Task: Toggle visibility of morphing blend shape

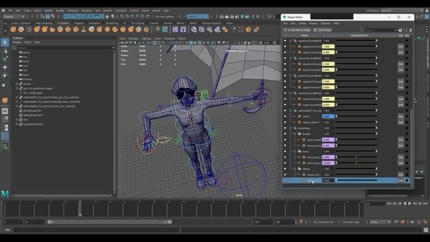Action: tap(285, 128)
